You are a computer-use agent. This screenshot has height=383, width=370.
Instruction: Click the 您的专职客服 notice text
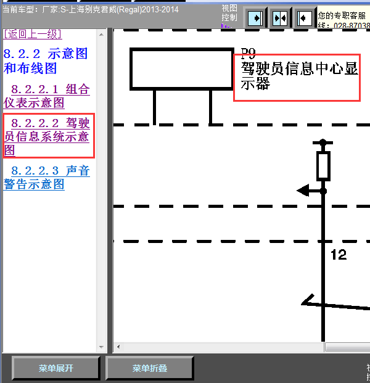[x=342, y=16]
